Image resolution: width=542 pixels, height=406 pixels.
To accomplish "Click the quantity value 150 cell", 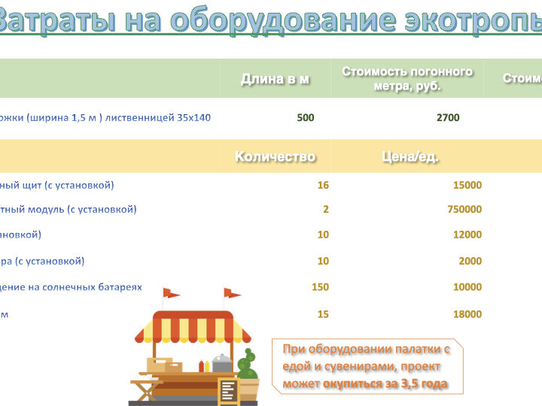I will tap(320, 286).
